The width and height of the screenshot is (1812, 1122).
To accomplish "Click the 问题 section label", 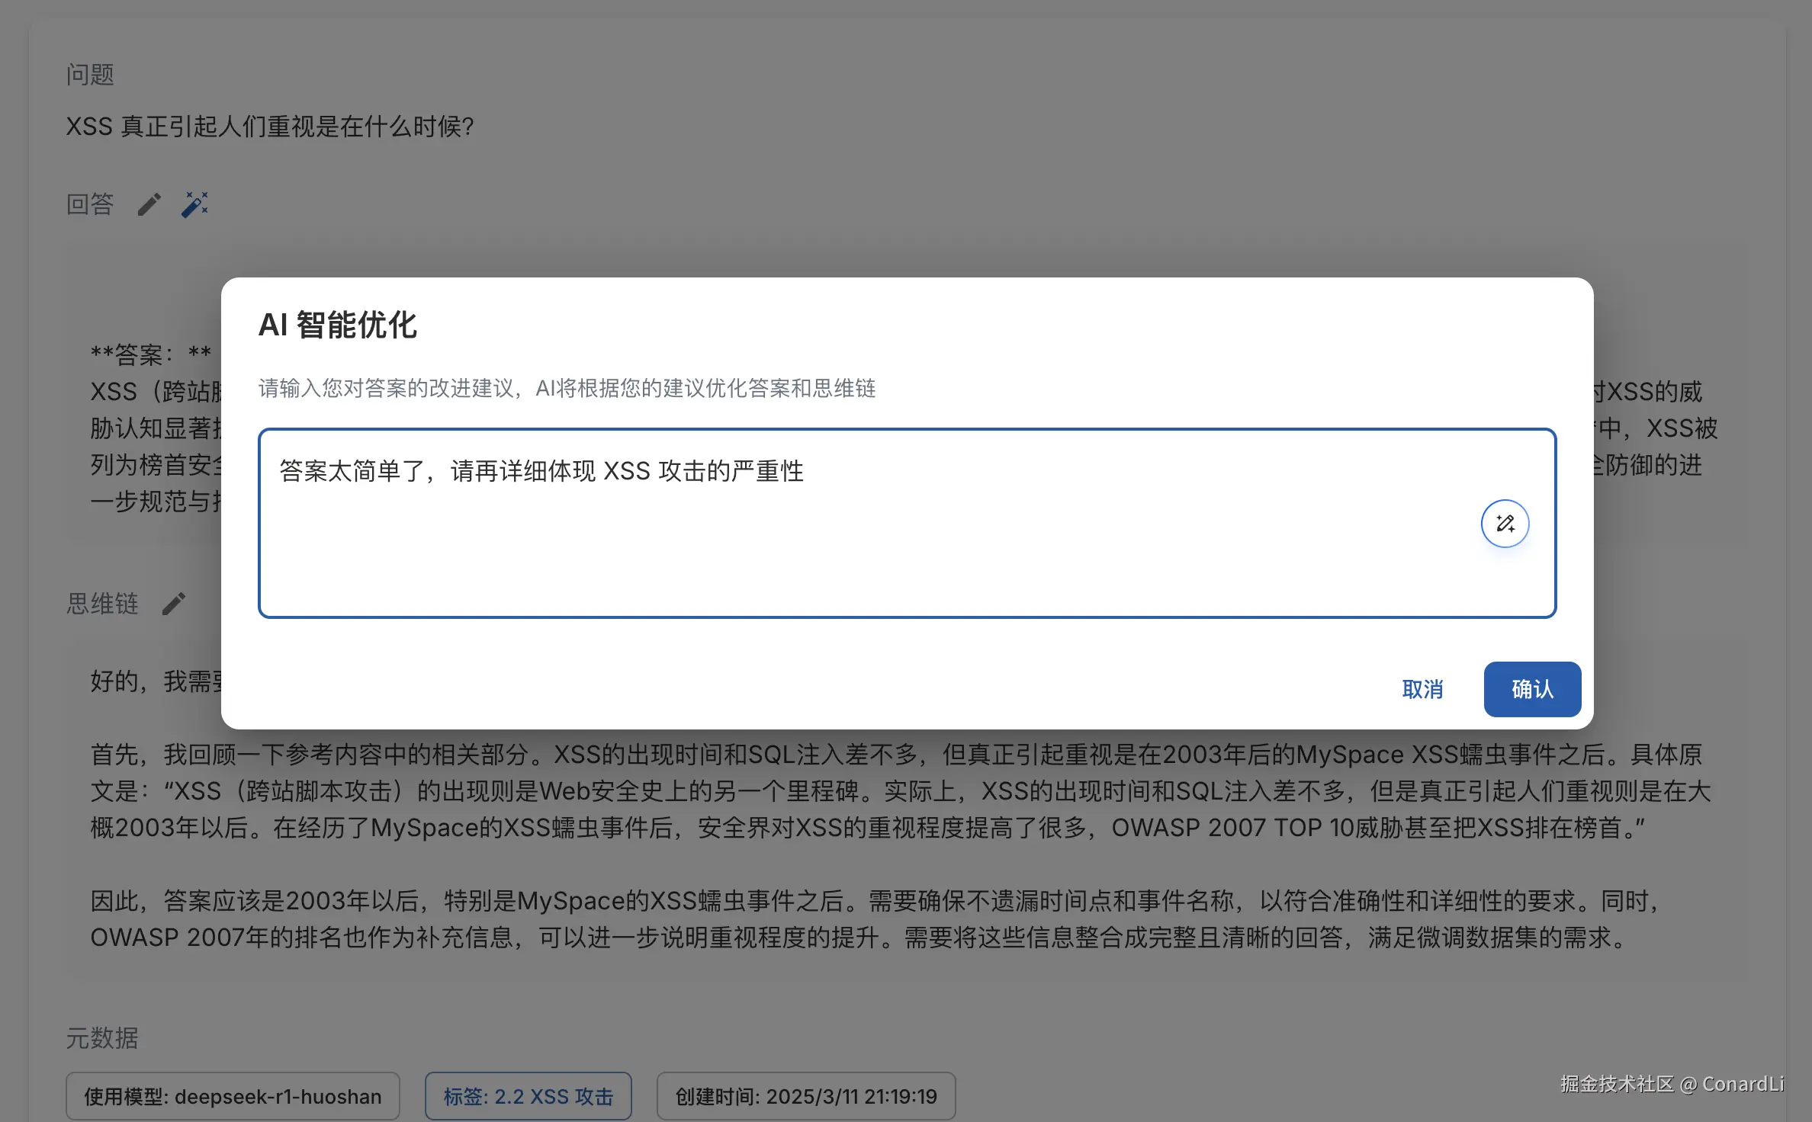I will click(x=90, y=75).
